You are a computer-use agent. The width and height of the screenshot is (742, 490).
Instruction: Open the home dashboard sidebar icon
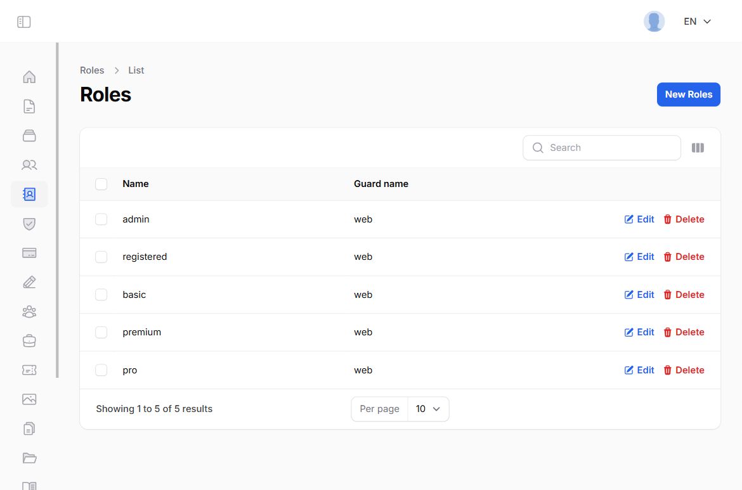pos(29,77)
